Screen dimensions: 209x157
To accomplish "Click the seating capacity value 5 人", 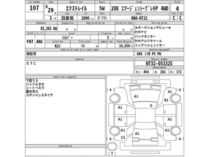I will pyautogui.click(x=110, y=38).
